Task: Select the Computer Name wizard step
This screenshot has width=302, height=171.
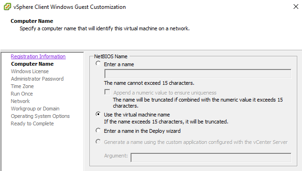Action: (x=32, y=64)
